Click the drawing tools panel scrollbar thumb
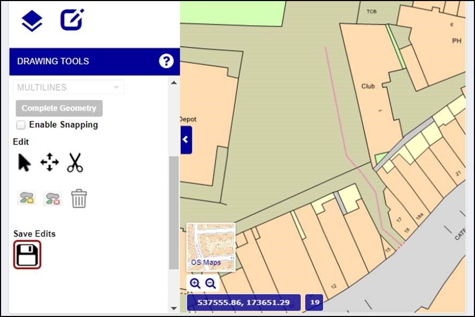Screen dimensions: 475x317 click(174, 212)
